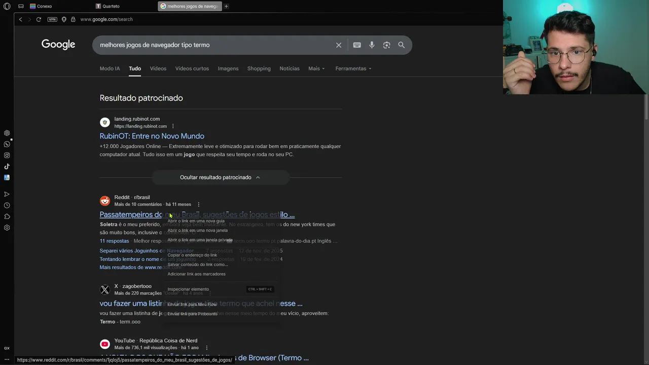Expand the Mais dropdown
The height and width of the screenshot is (365, 649).
pyautogui.click(x=316, y=68)
